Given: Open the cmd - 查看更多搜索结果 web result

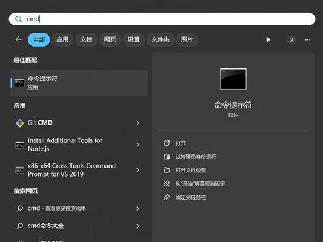Looking at the screenshot, I should click(79, 208).
